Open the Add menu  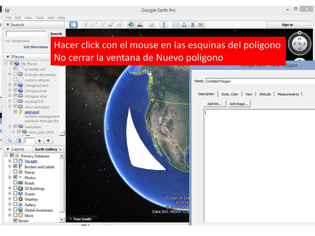pyautogui.click(x=51, y=18)
